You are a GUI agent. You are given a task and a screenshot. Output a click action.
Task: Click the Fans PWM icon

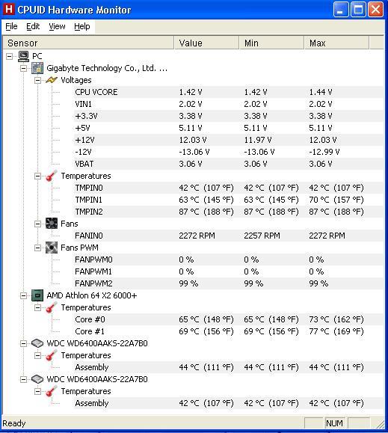pyautogui.click(x=52, y=248)
